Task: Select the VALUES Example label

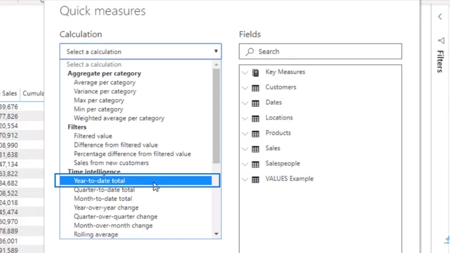Action: pyautogui.click(x=289, y=178)
